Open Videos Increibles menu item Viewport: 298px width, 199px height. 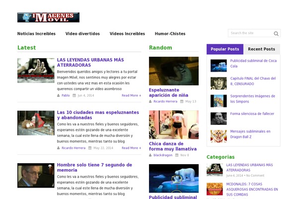127,34
